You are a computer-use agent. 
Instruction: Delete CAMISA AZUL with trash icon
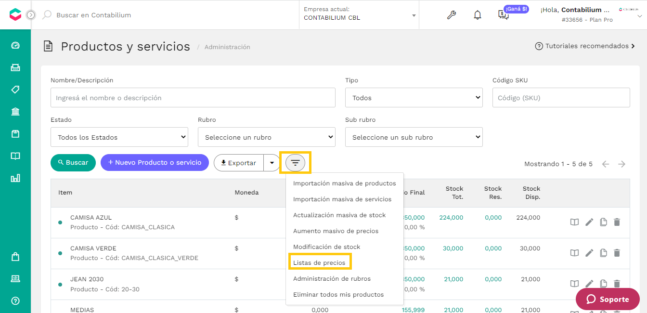click(617, 222)
